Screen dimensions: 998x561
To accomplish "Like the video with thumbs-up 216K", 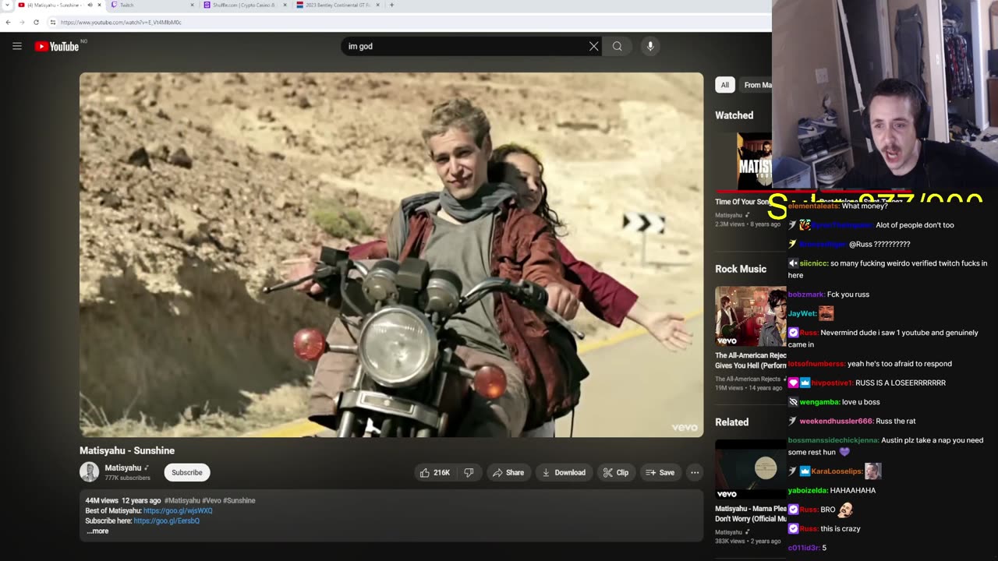I will click(x=435, y=472).
